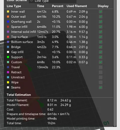Disable display of Sparse infill lines

pos(100,27)
